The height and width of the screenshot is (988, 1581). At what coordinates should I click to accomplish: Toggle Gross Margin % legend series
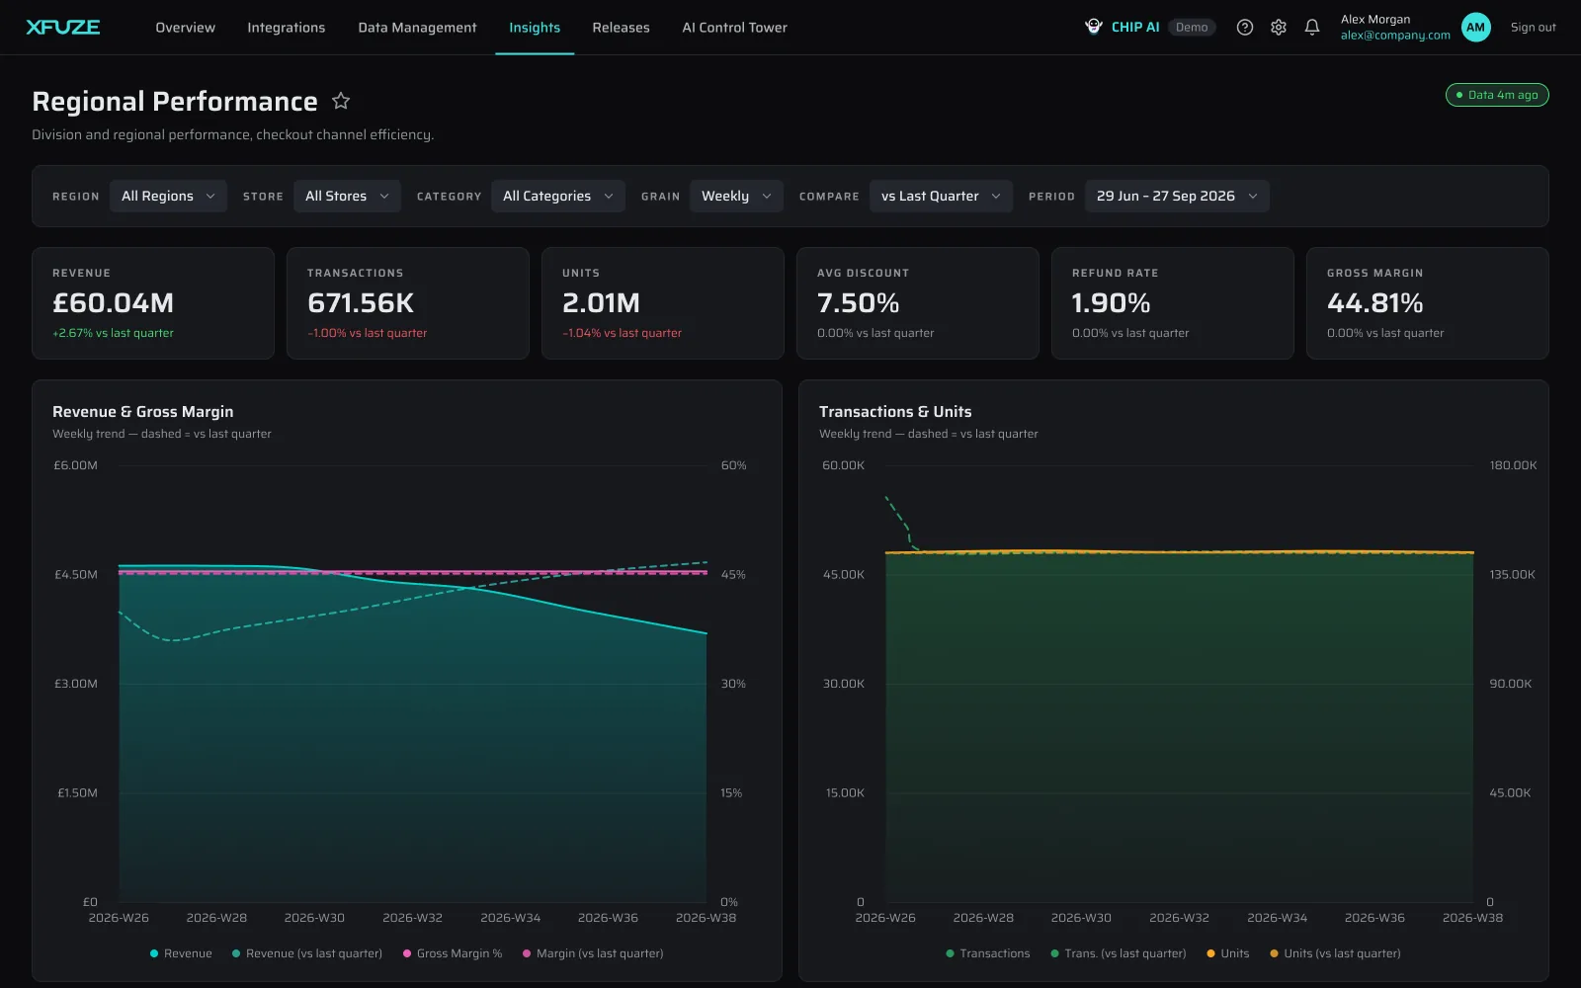pos(453,953)
